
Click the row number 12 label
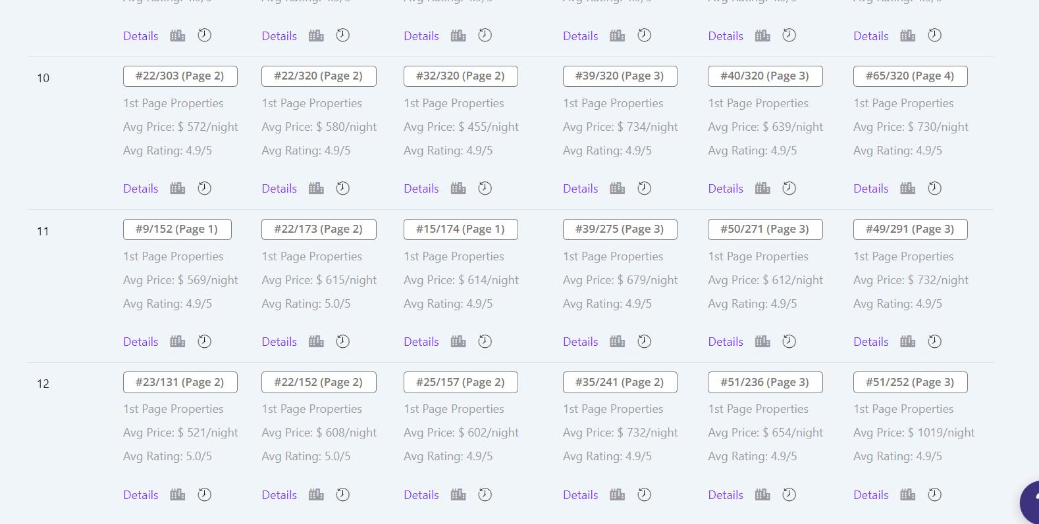coord(43,384)
